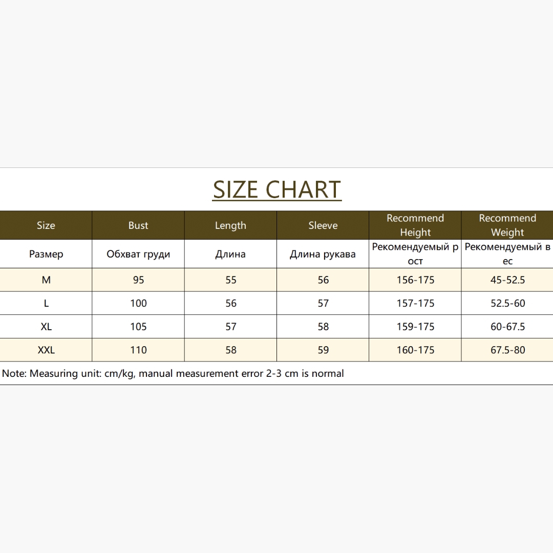Select the Recommend Height header
The image size is (553, 553).
click(x=415, y=225)
